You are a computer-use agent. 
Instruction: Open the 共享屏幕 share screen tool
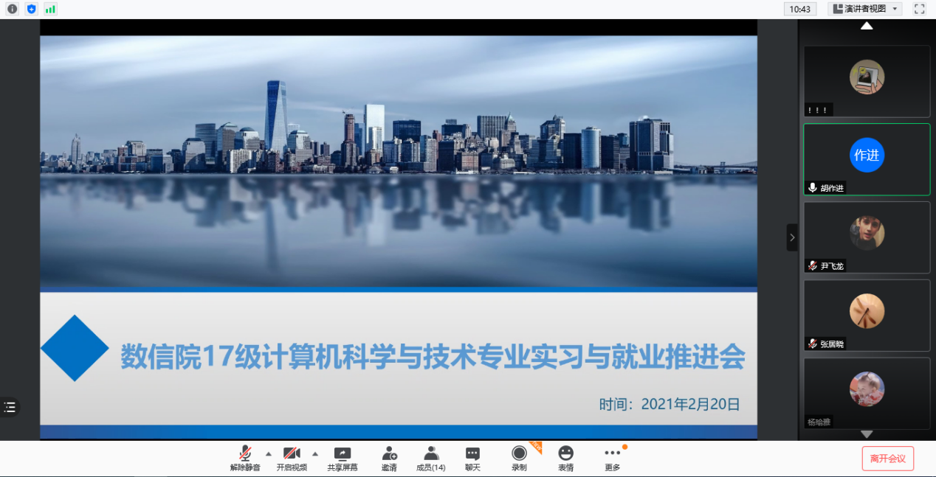[x=343, y=458]
